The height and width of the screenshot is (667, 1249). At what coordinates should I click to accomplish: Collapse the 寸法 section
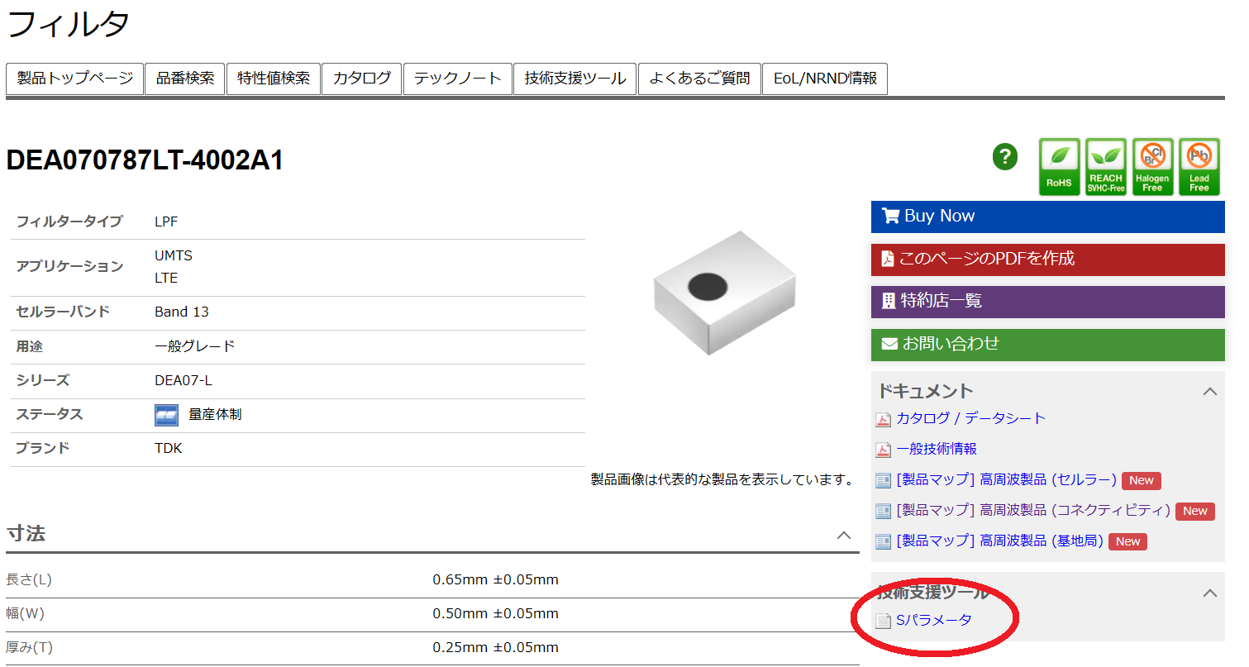click(843, 535)
